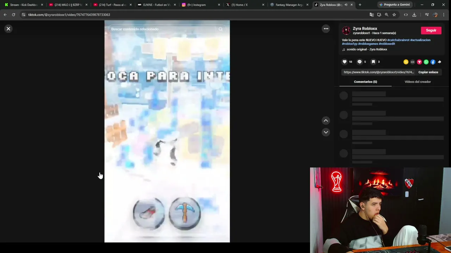The height and width of the screenshot is (253, 451).
Task: Share the video on WhatsApp
Action: click(426, 62)
